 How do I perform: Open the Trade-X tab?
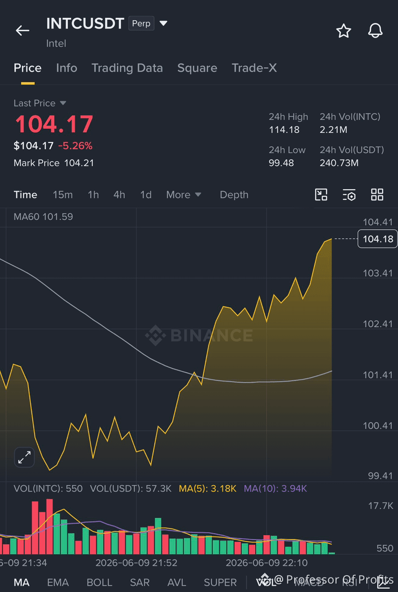tap(254, 68)
